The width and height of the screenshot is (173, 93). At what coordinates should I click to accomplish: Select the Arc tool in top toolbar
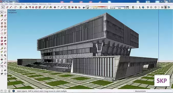pos(16,7)
